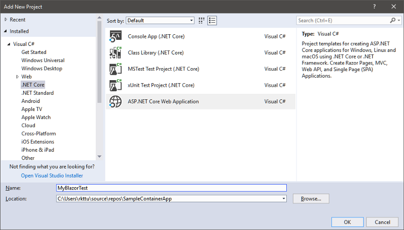Confirm with the OK button
Screen dimensions: 404x230
coord(347,222)
